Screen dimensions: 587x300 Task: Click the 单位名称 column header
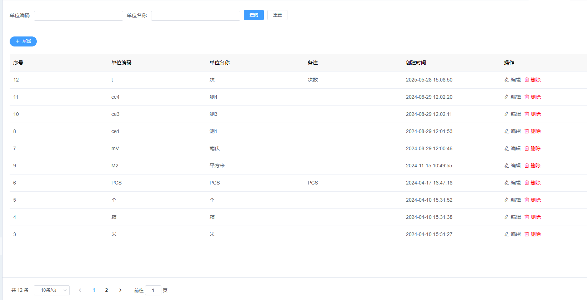tap(220, 63)
